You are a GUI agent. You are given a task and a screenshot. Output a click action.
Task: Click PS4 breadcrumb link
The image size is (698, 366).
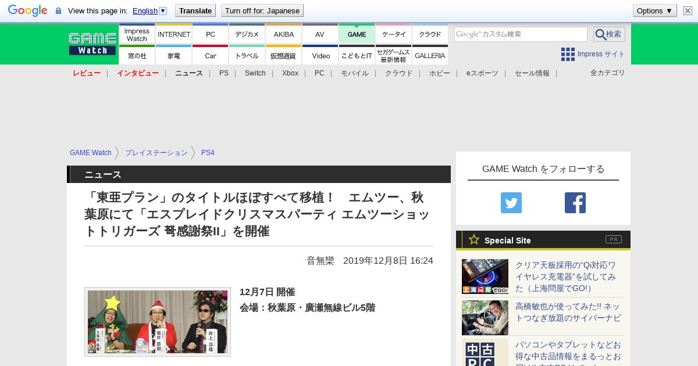[x=208, y=153]
